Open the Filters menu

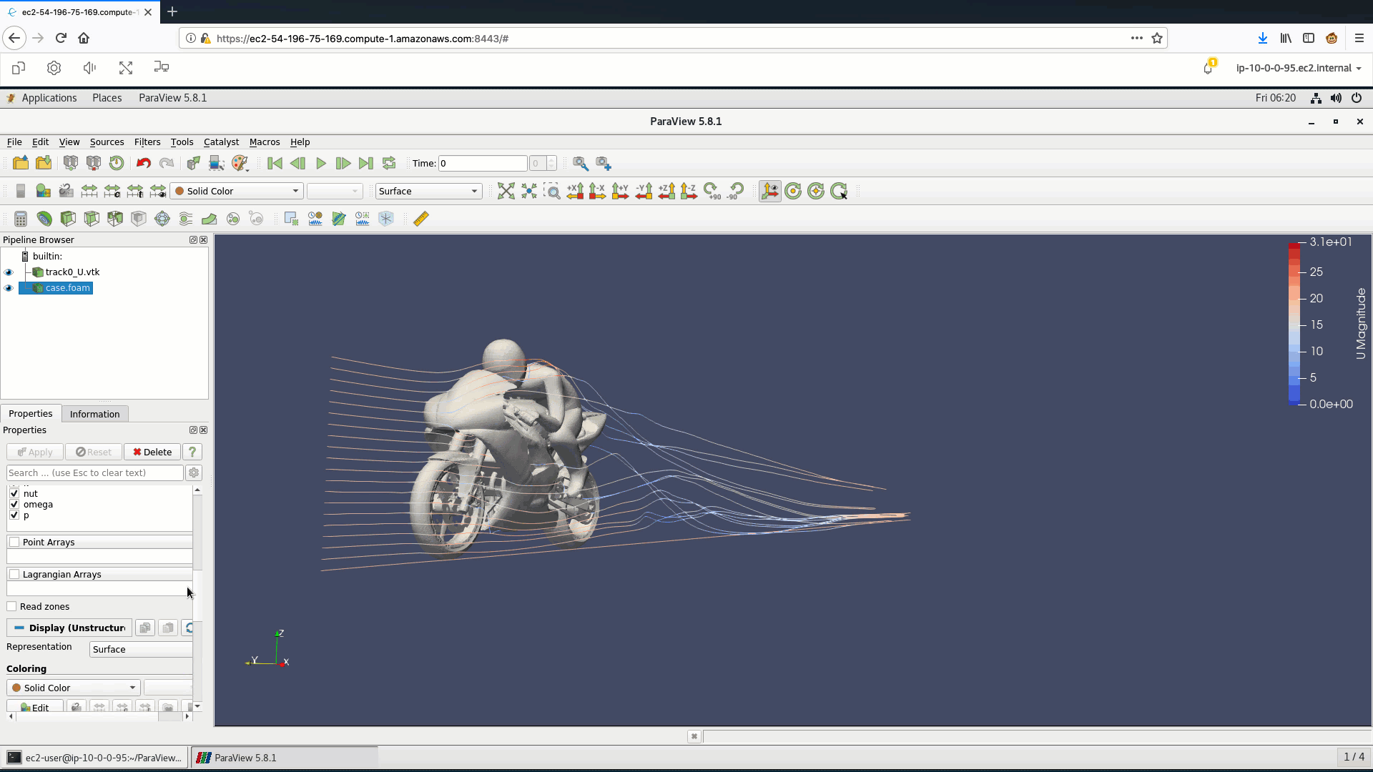(147, 142)
